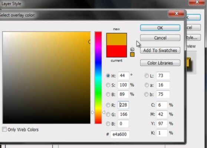This screenshot has height=148, width=207.
Task: Open Color Libraries
Action: 160,63
